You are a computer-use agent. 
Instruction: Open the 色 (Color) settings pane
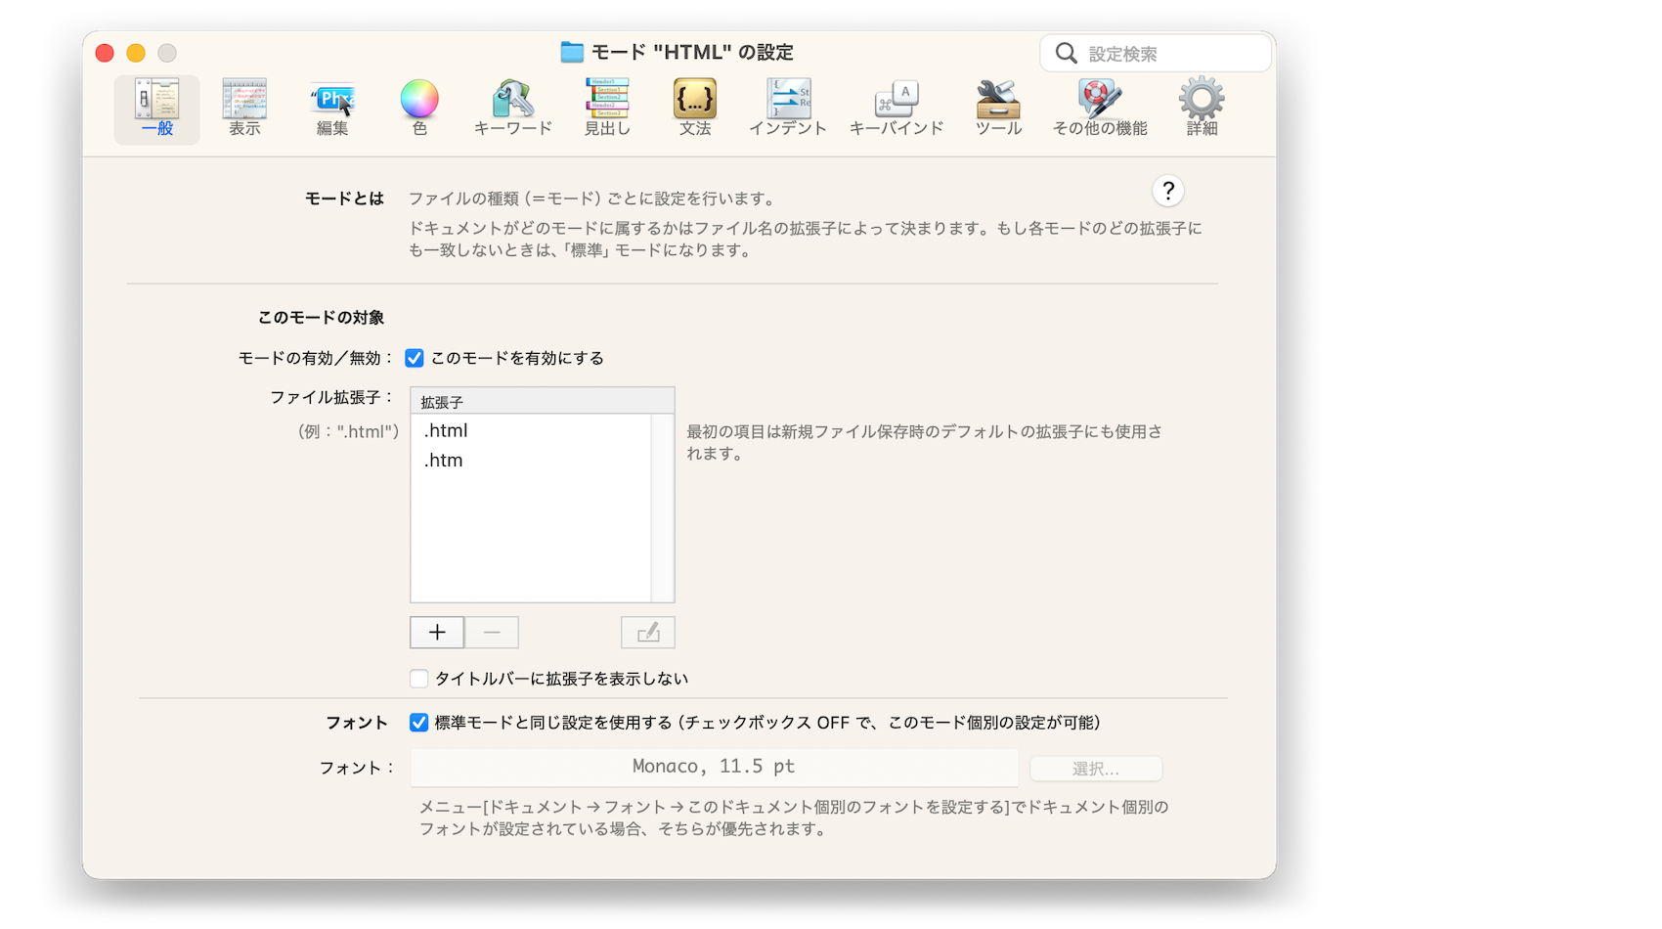pos(419,108)
